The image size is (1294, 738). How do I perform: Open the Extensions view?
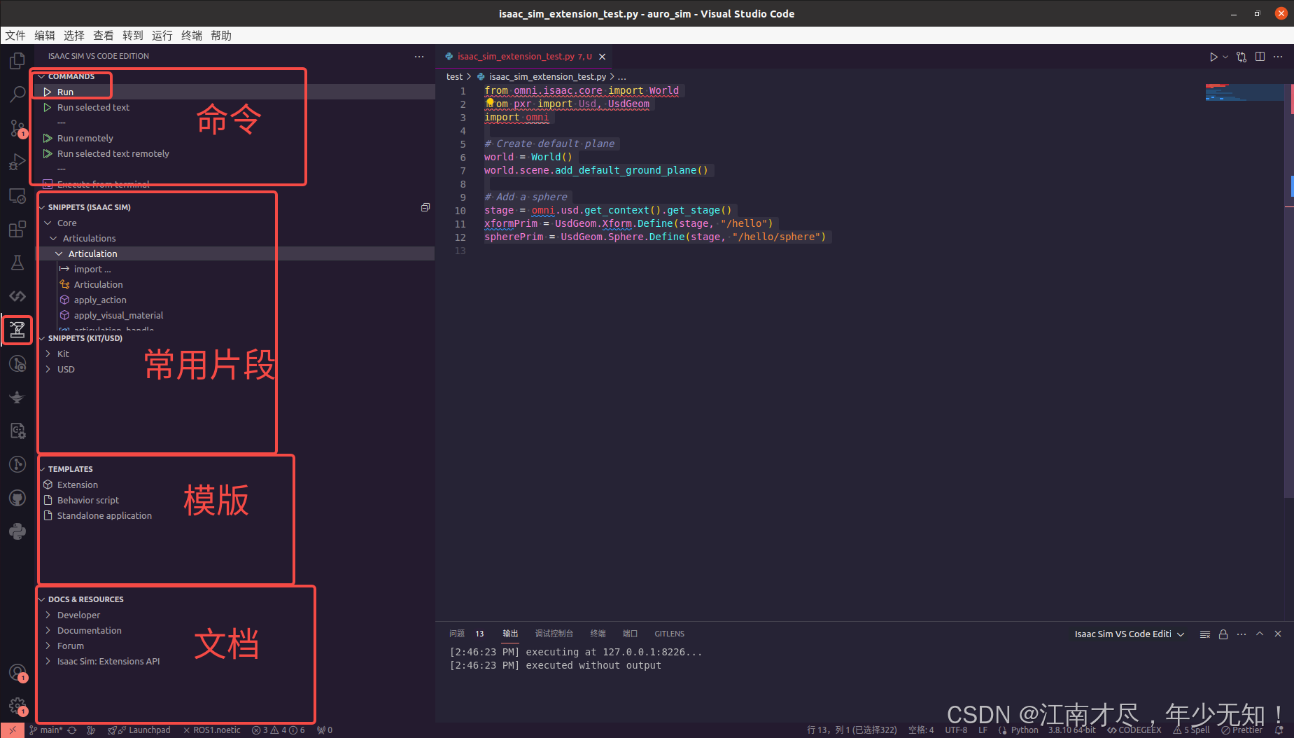tap(17, 229)
